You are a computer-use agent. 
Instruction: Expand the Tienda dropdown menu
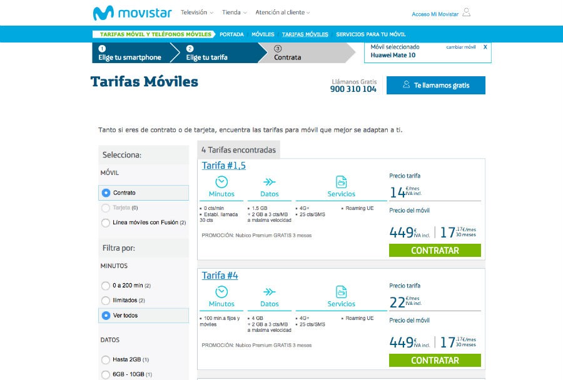(235, 12)
